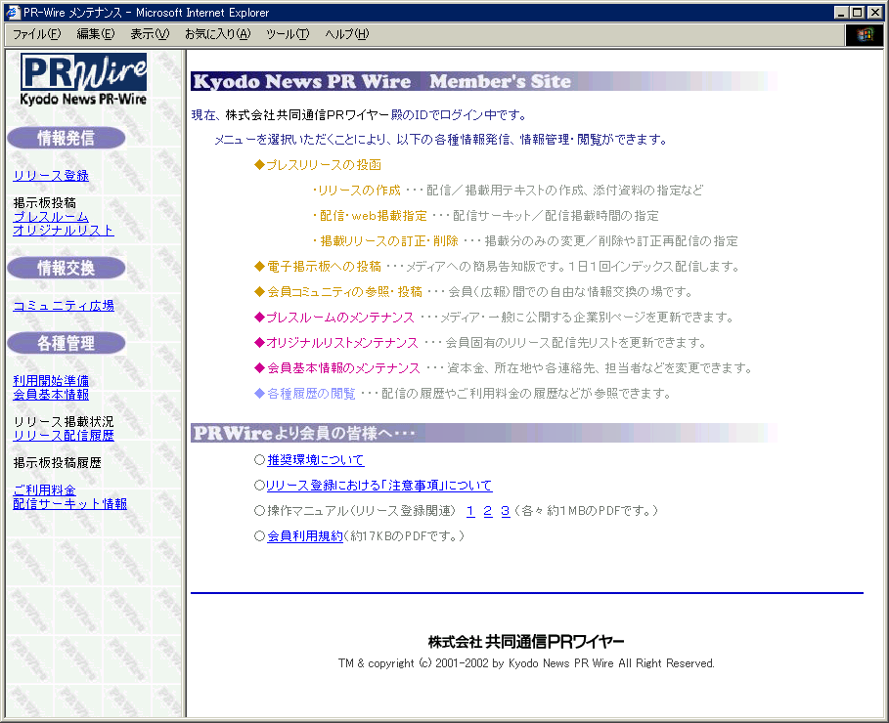Click the リリースの作成 text item

click(356, 191)
